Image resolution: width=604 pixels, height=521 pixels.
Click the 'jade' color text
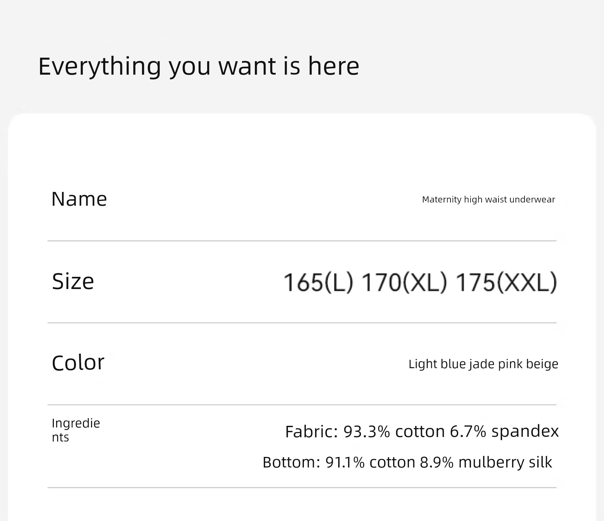pos(482,364)
